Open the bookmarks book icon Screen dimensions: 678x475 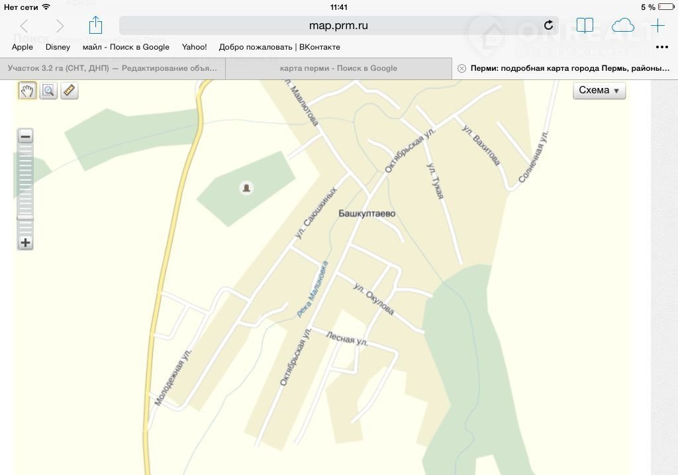(585, 26)
